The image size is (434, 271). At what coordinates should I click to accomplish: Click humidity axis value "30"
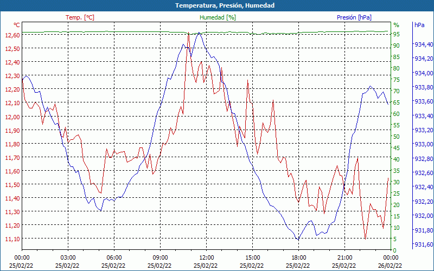[x=397, y=182]
